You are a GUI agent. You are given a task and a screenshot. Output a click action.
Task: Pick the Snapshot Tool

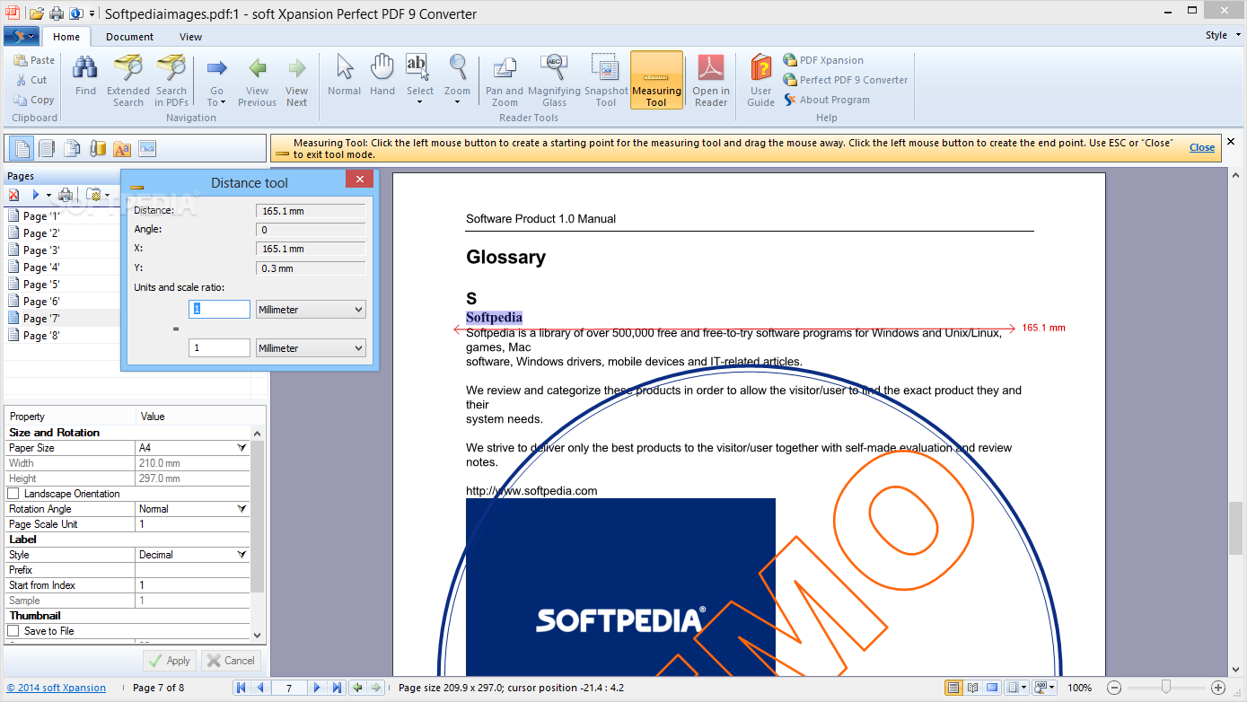pyautogui.click(x=606, y=81)
